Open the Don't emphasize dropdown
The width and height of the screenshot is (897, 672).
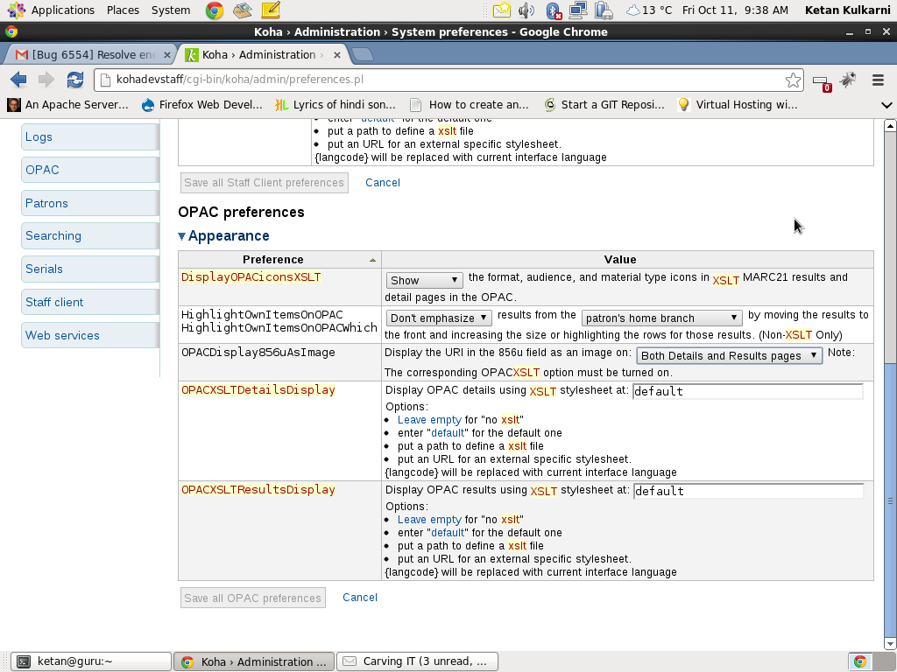point(439,318)
